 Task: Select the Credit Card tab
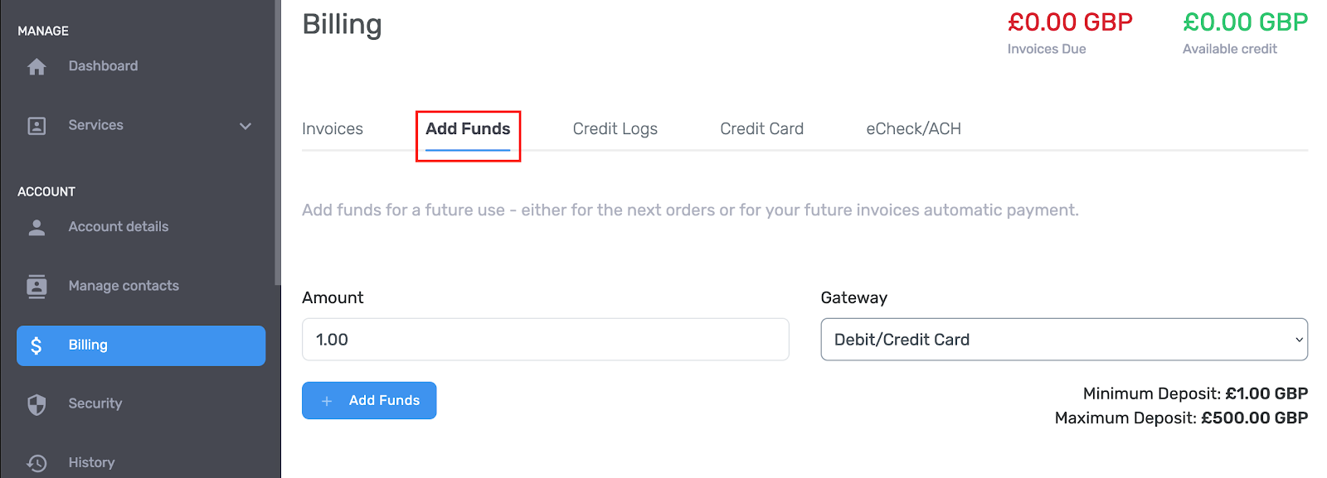click(761, 129)
